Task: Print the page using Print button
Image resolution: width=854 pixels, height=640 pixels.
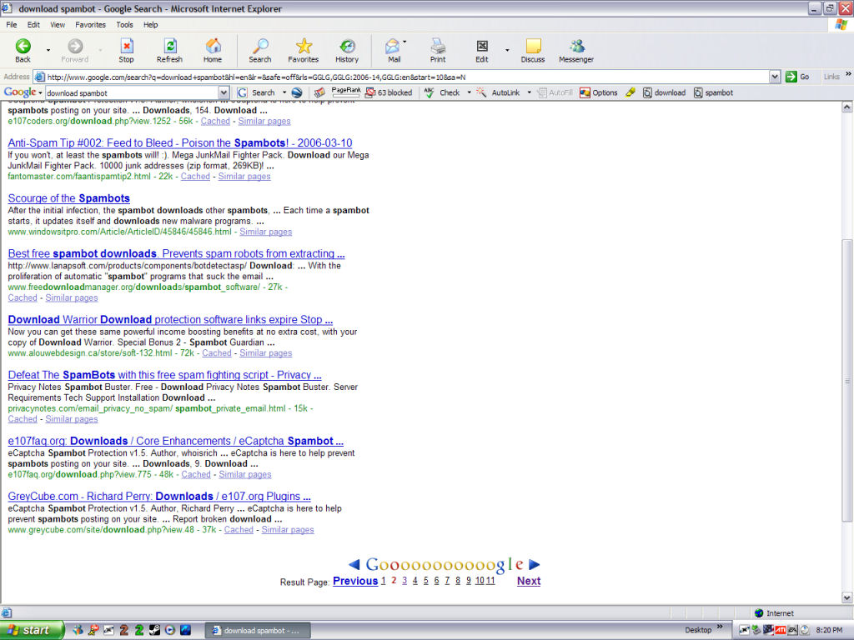Action: [437, 51]
